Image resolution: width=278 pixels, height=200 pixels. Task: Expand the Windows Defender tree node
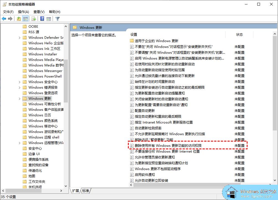[19, 38]
